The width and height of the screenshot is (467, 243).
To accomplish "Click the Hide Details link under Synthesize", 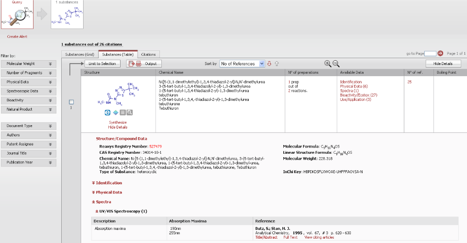I will click(x=118, y=127).
